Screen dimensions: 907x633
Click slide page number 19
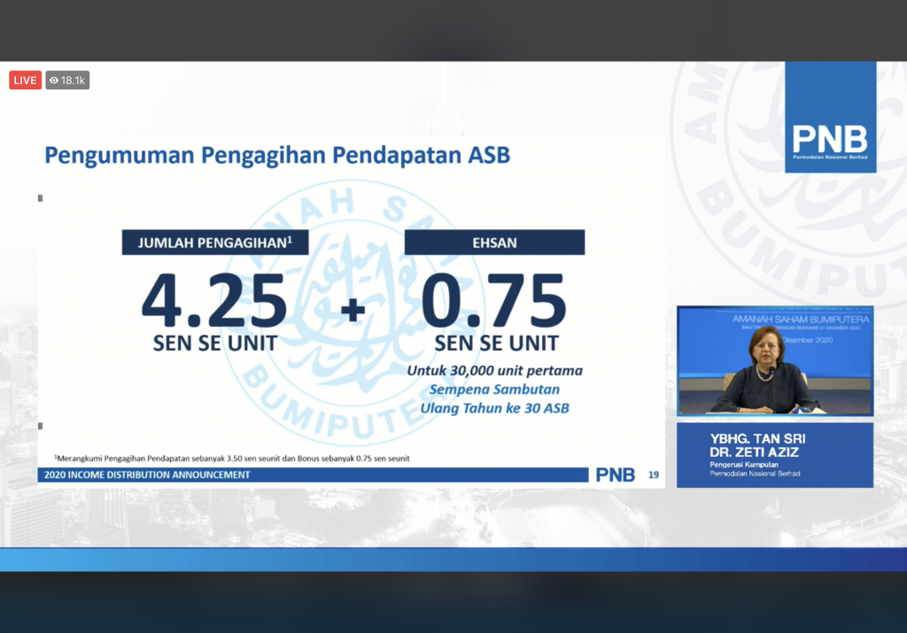(654, 475)
